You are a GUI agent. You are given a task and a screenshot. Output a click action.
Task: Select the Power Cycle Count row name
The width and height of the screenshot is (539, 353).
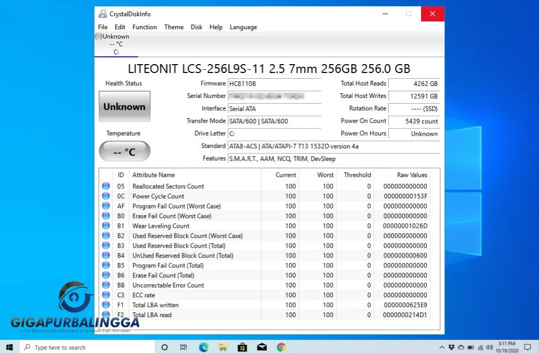tap(158, 196)
